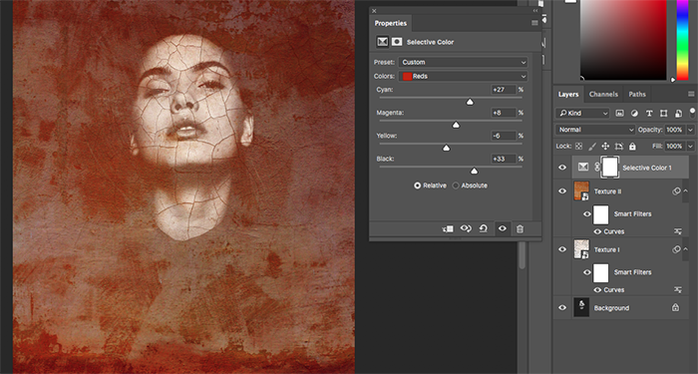The image size is (698, 374).
Task: Click the Background layer lock icon
Action: [675, 307]
